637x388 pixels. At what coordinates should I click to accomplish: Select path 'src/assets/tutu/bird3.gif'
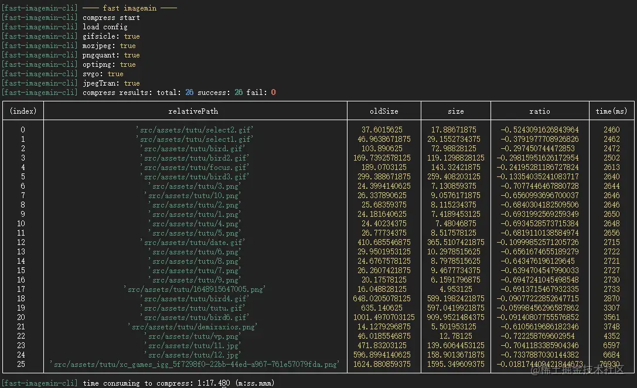pyautogui.click(x=195, y=176)
